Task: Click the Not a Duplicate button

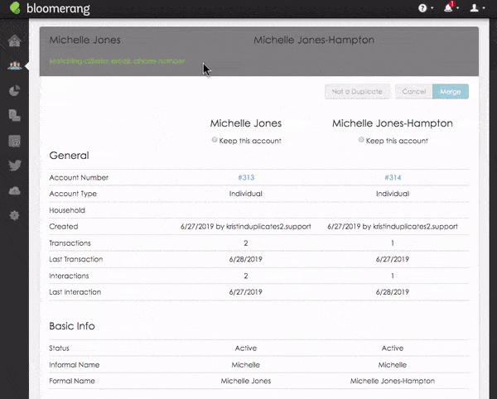Action: click(x=357, y=92)
